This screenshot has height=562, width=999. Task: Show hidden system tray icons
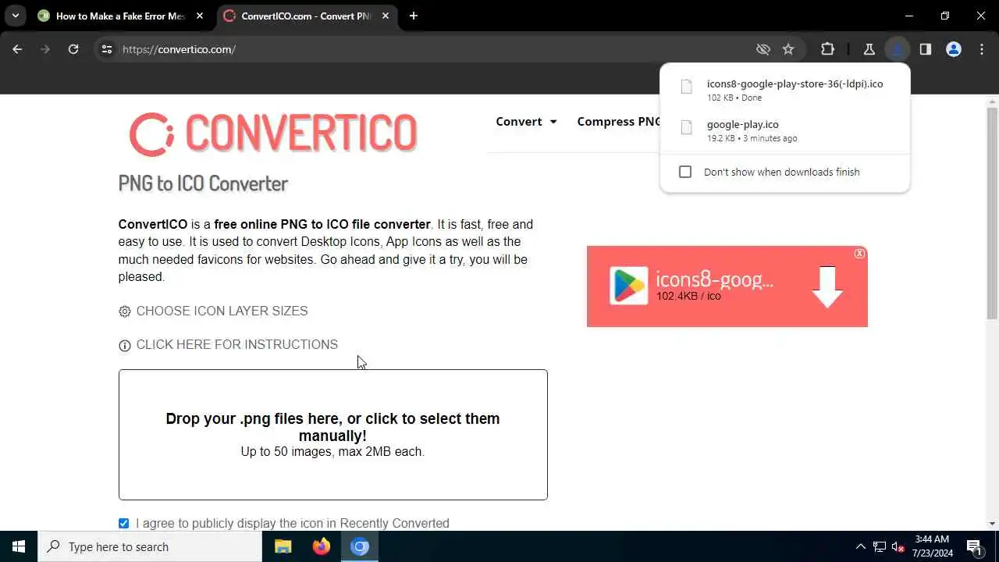tap(860, 546)
